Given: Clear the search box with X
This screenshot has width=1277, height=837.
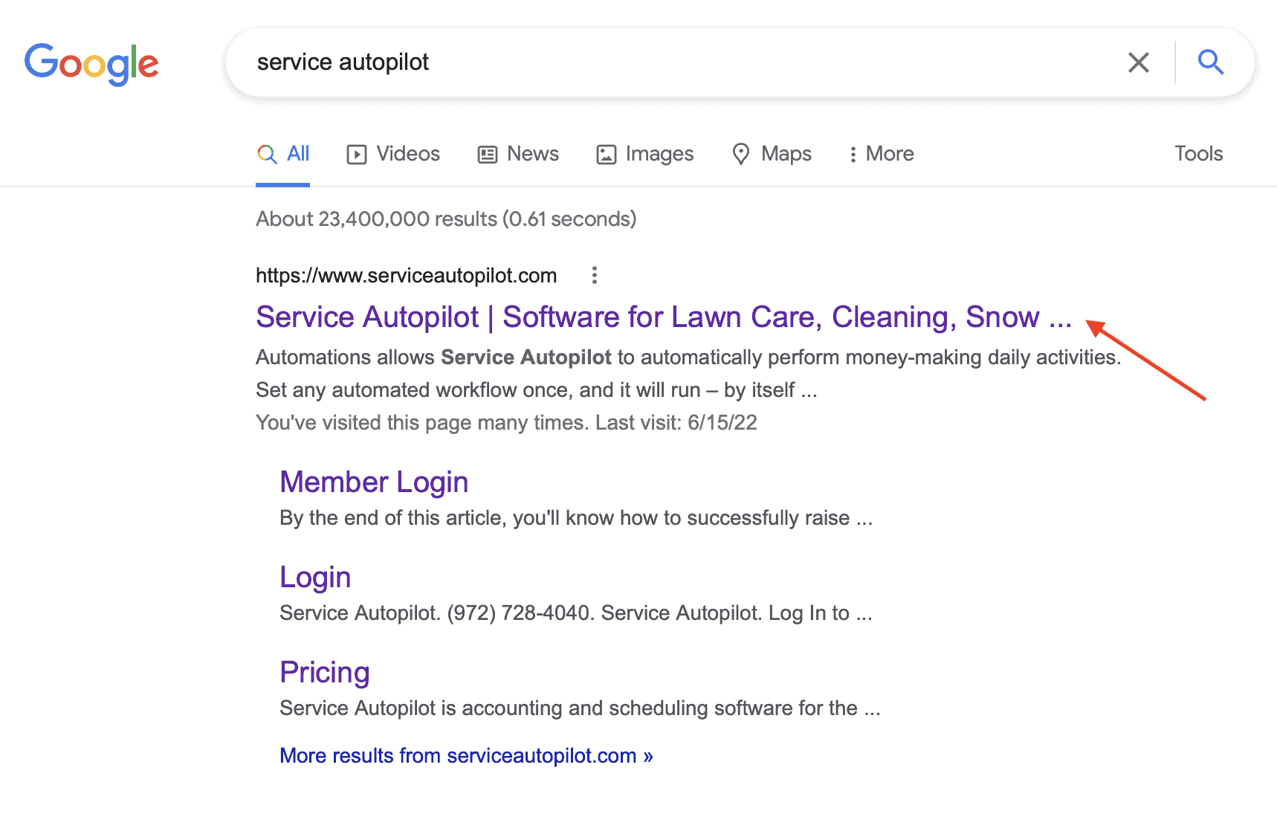Looking at the screenshot, I should [1138, 62].
